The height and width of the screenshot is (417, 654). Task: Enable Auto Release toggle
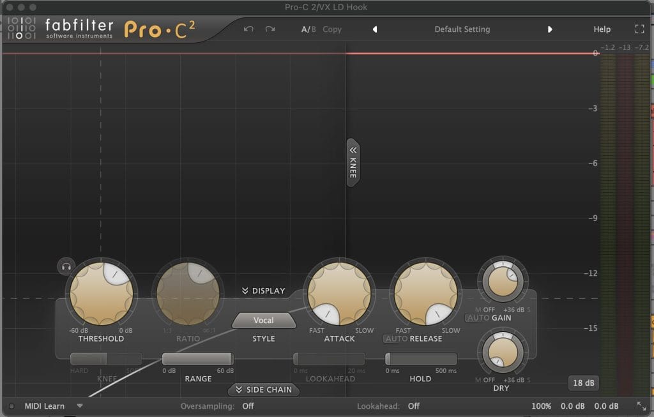[x=395, y=338]
